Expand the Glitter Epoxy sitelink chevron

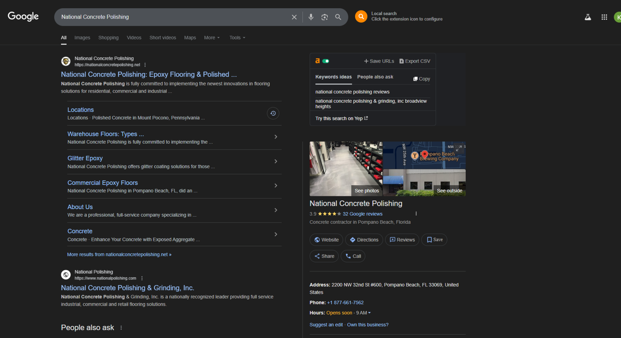point(276,161)
